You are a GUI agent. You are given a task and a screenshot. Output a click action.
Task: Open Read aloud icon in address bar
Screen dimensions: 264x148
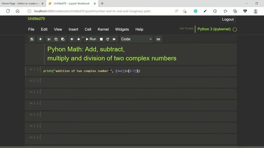176,11
